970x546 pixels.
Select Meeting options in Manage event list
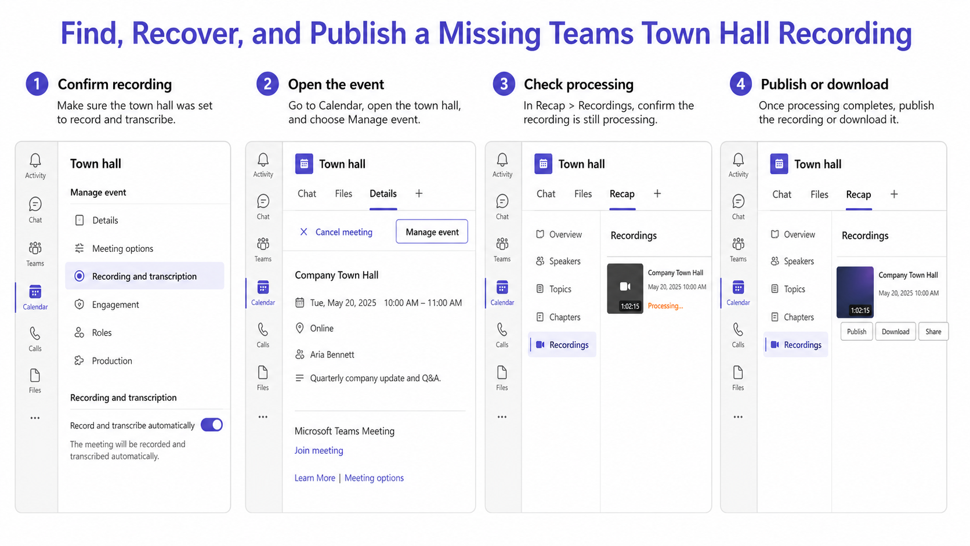click(145, 248)
